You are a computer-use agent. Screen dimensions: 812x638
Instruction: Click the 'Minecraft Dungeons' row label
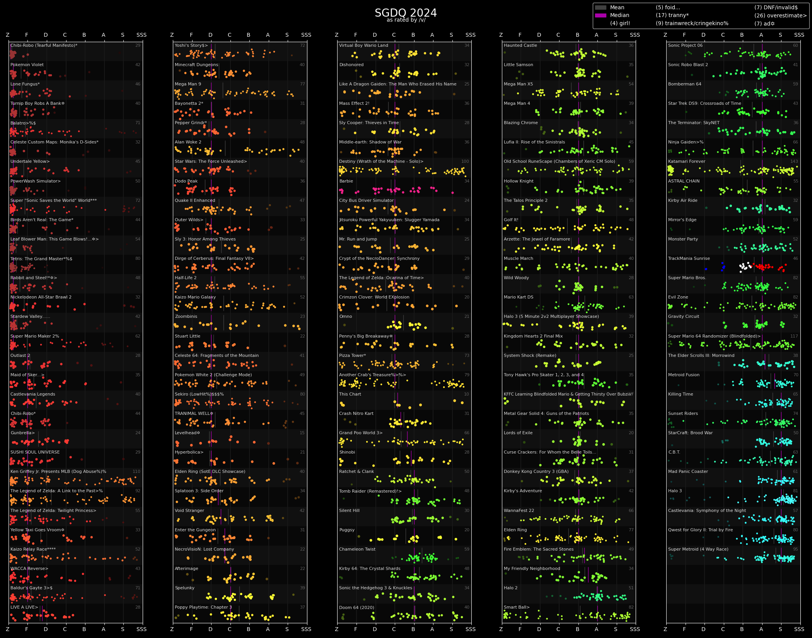click(x=196, y=65)
